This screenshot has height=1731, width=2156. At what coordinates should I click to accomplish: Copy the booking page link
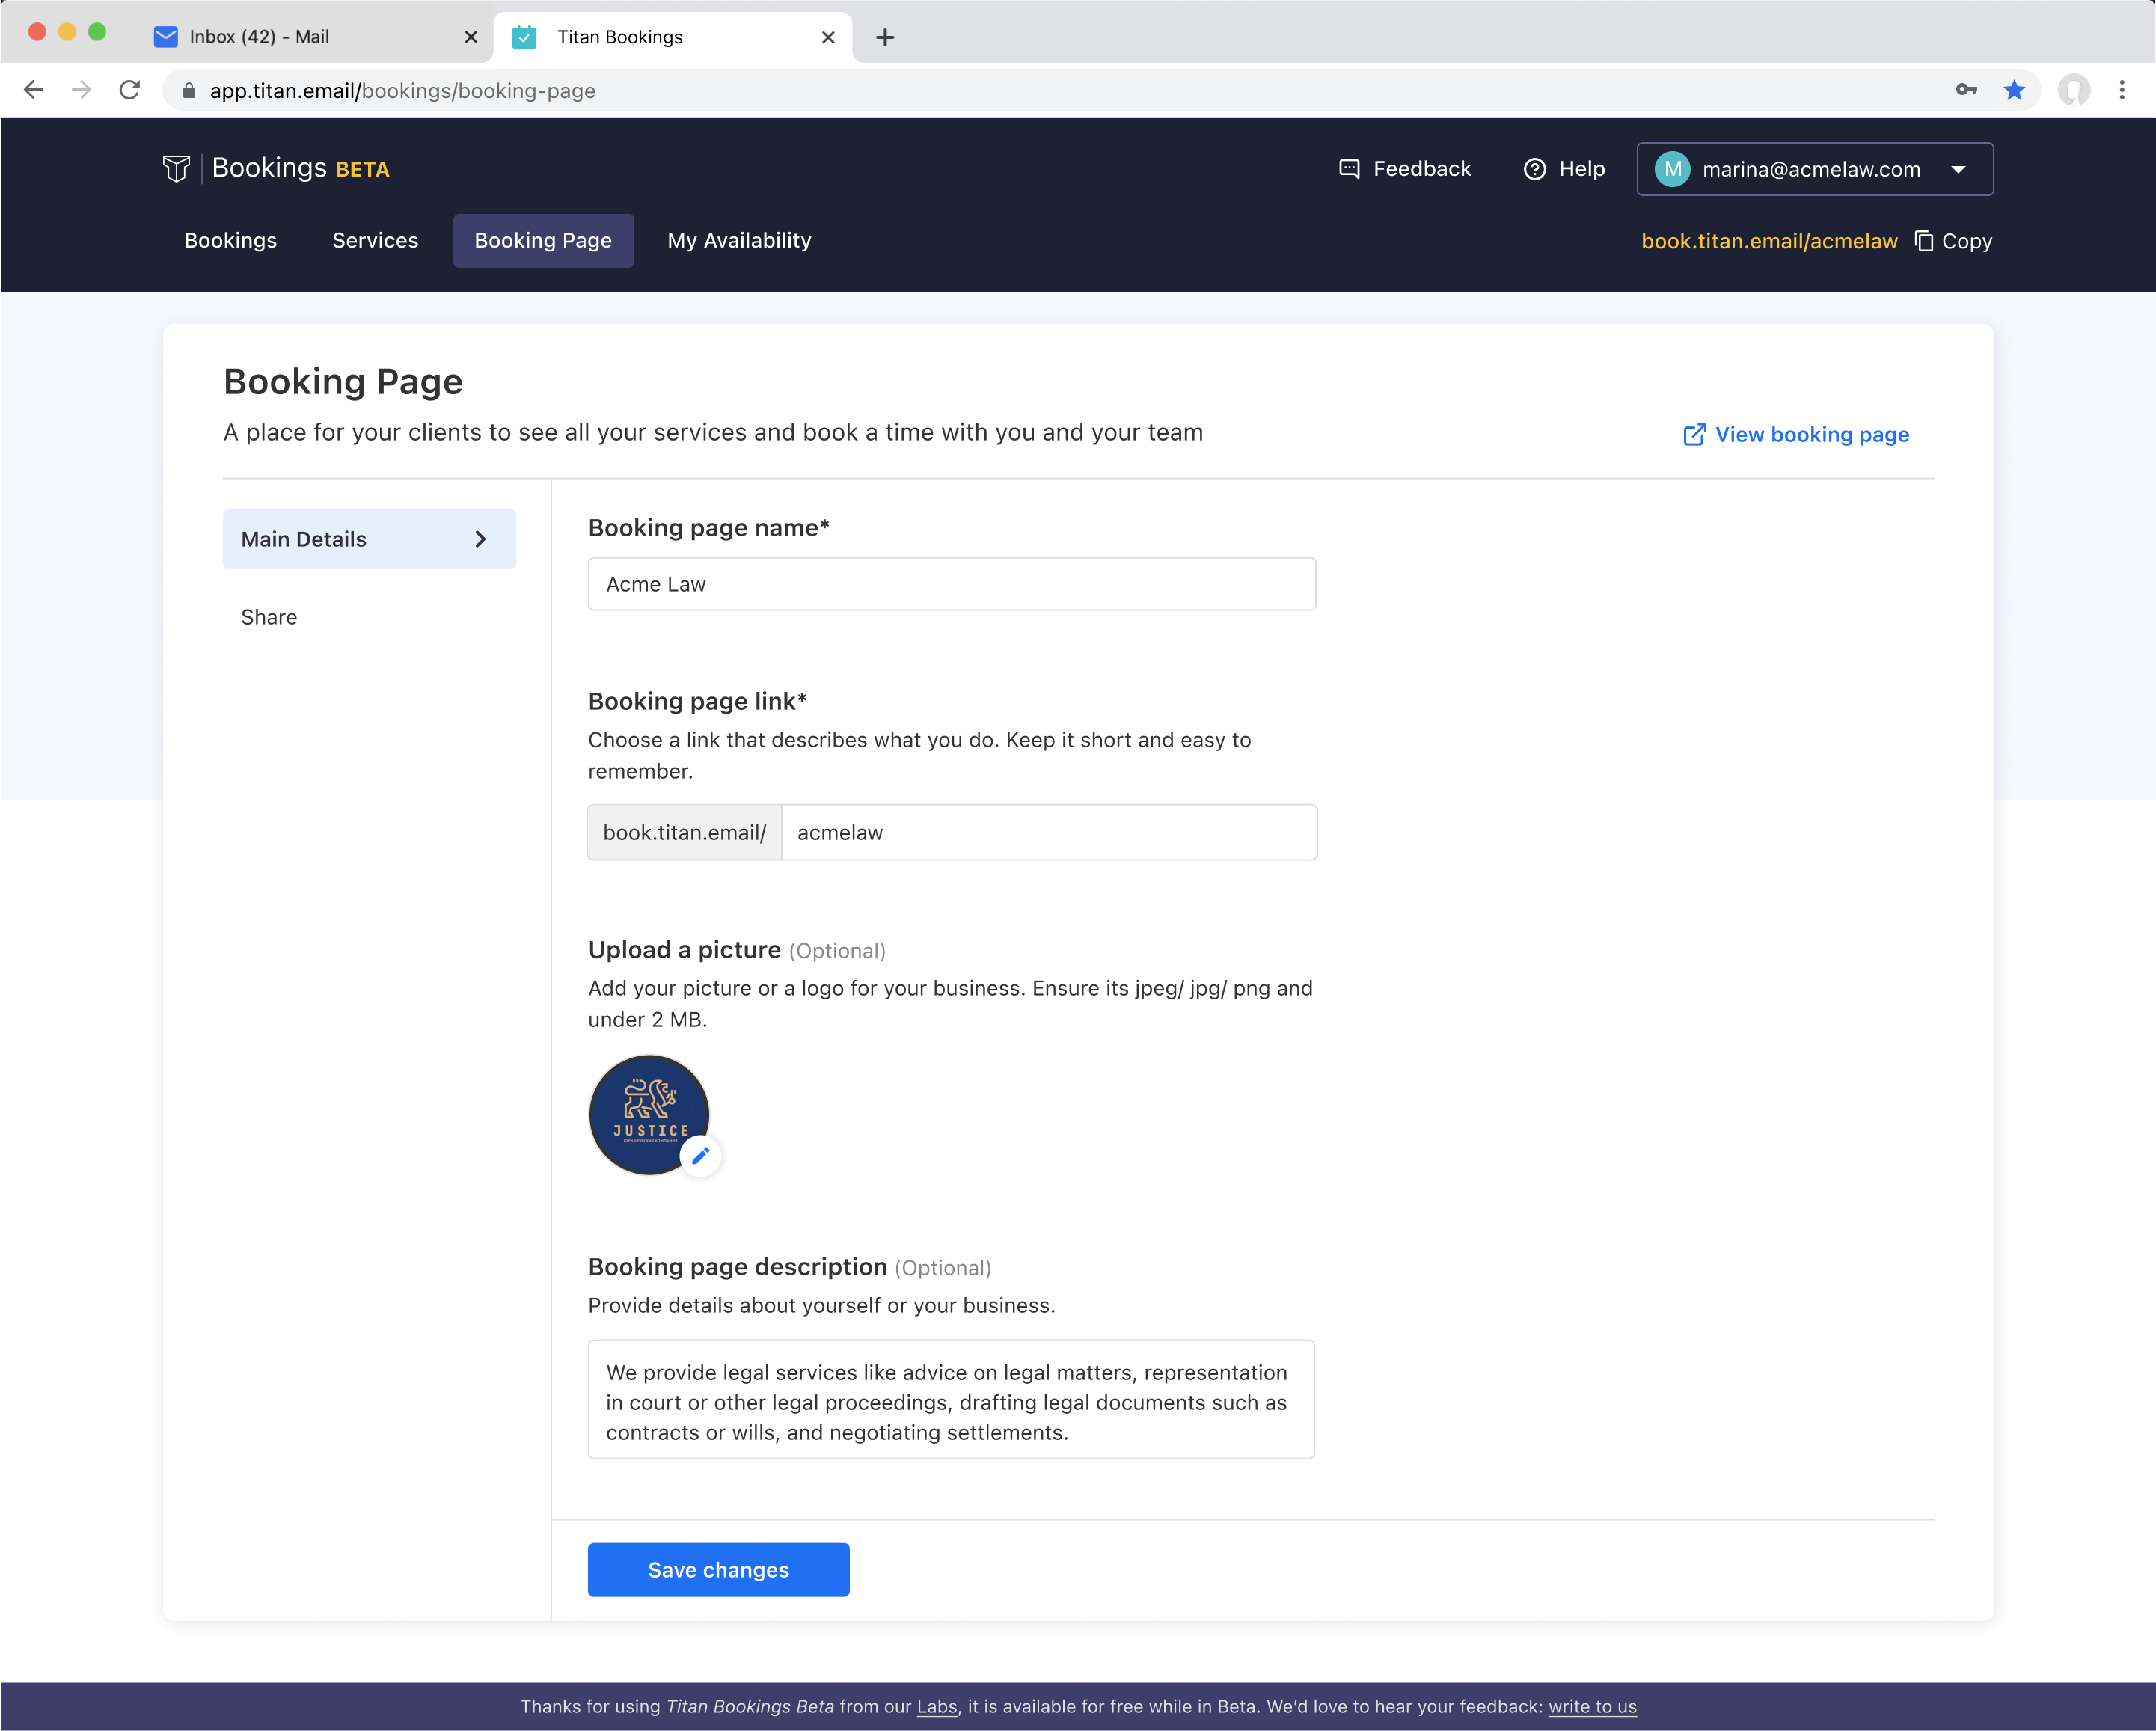coord(1953,241)
